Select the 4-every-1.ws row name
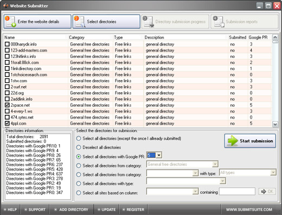282x215 pixels. coord(21,111)
